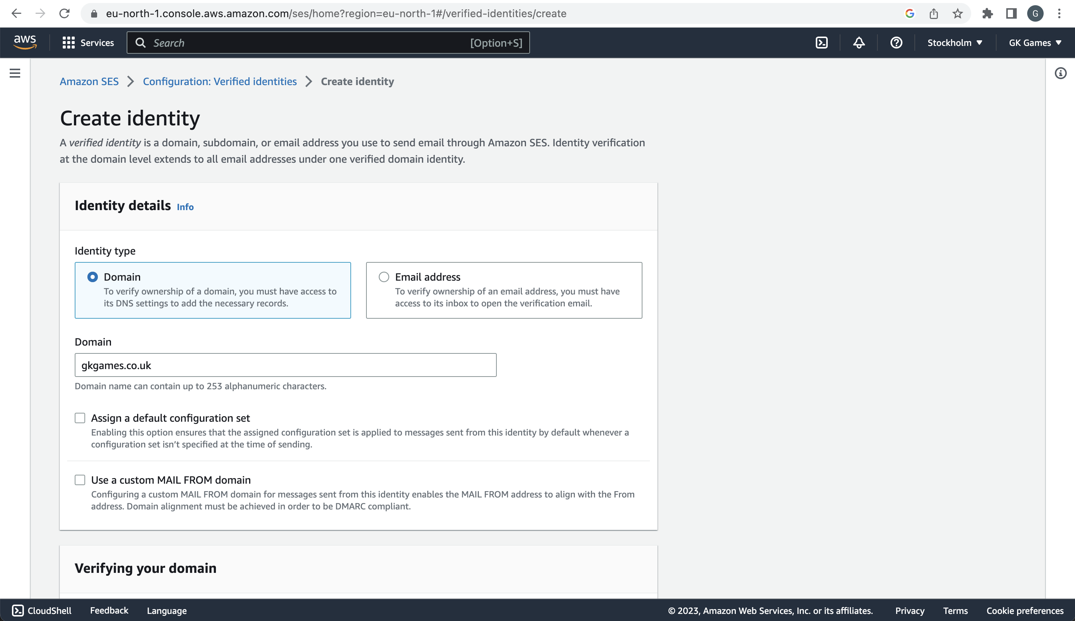The width and height of the screenshot is (1075, 621).
Task: Click the AWS Services grid icon
Action: pos(67,42)
